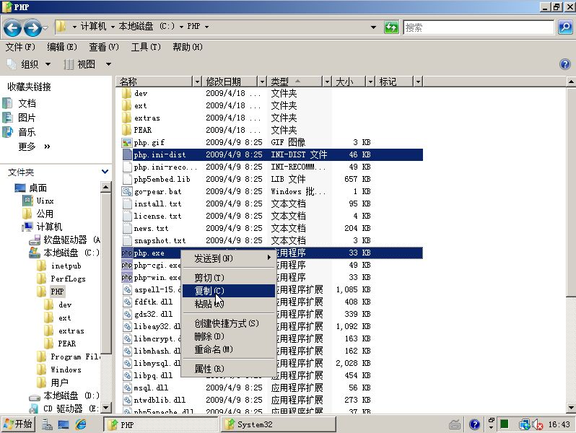Open the dropdown arrow of Name column

(x=196, y=82)
